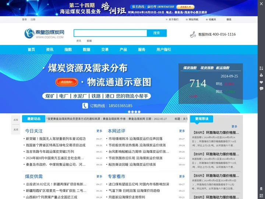Image resolution: width=265 pixels, height=199 pixels.
Task: Open 数据 in the main navigation bar
Action: click(x=86, y=49)
